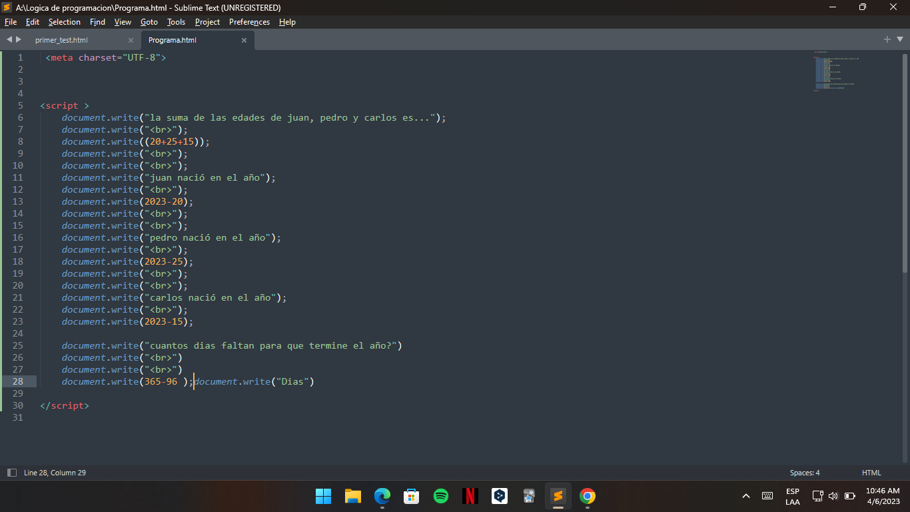Select the Programa.html tab
The width and height of the screenshot is (910, 512).
click(x=173, y=40)
